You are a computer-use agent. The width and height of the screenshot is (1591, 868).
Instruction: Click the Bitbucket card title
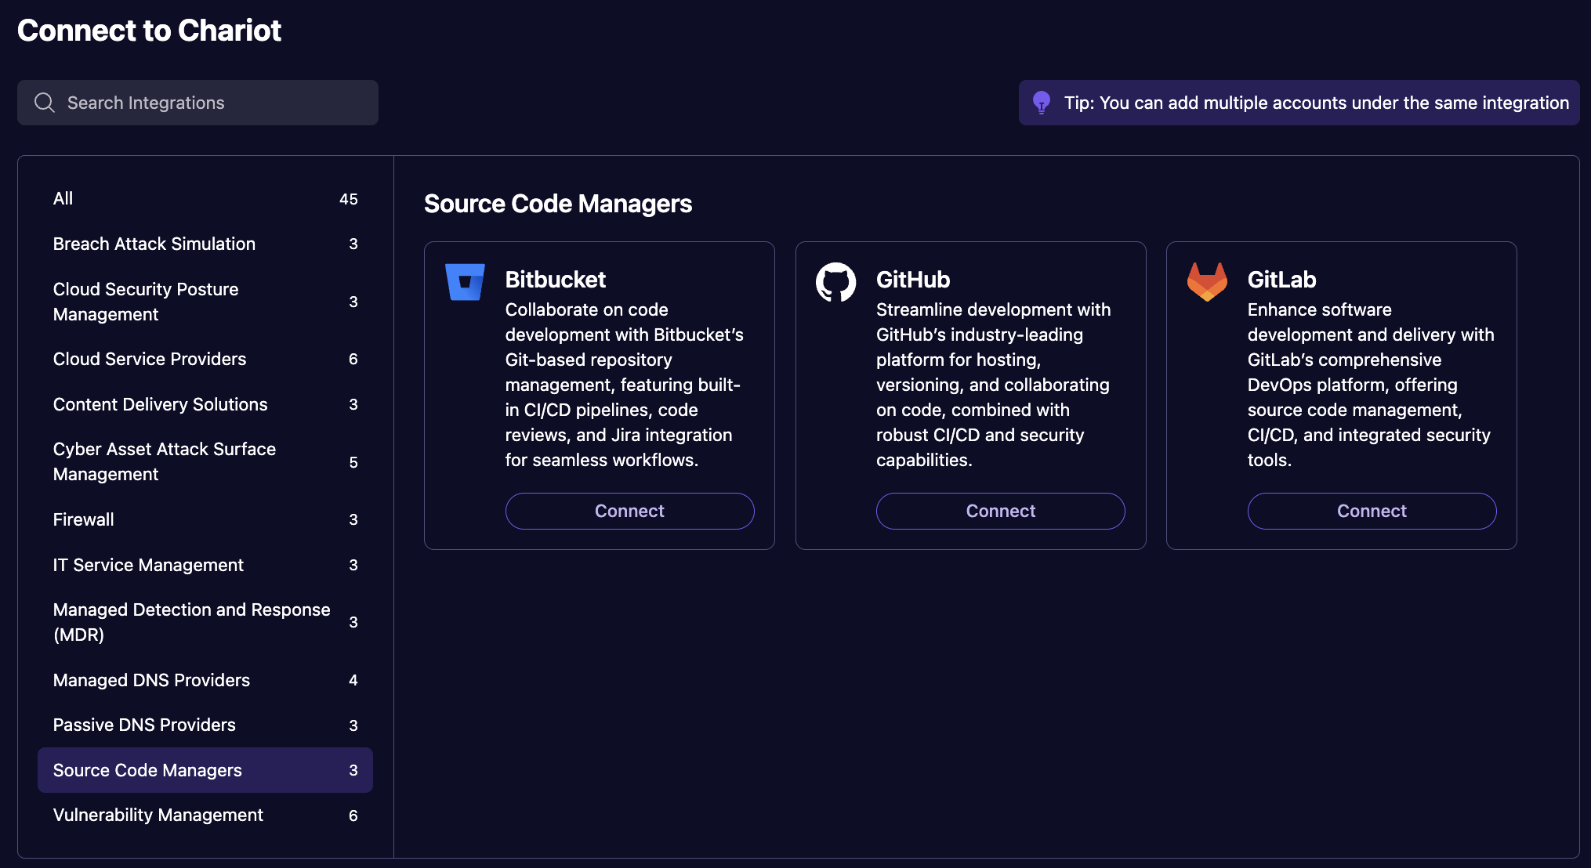pyautogui.click(x=555, y=280)
